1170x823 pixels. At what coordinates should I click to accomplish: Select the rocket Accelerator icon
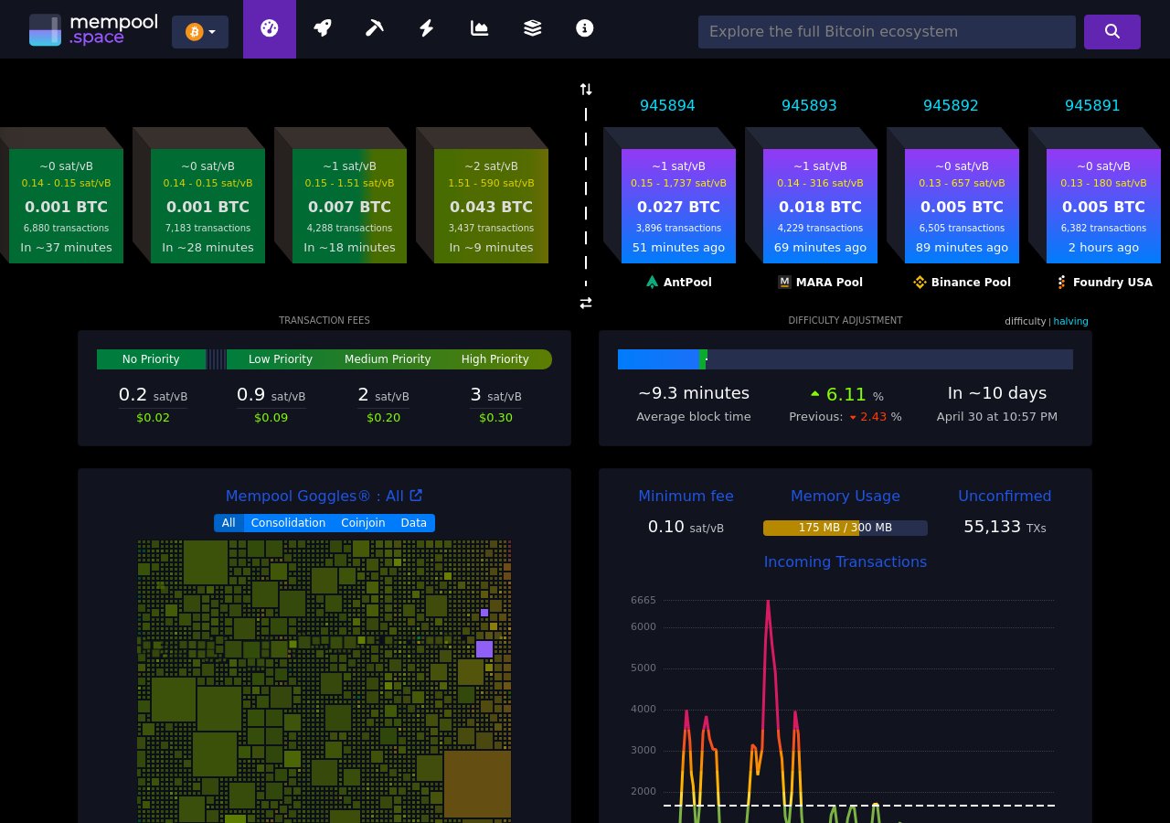(322, 28)
